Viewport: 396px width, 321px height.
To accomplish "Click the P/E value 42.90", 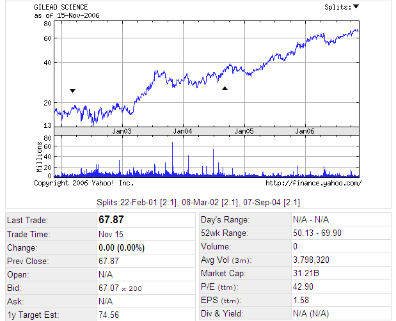I will 303,286.
